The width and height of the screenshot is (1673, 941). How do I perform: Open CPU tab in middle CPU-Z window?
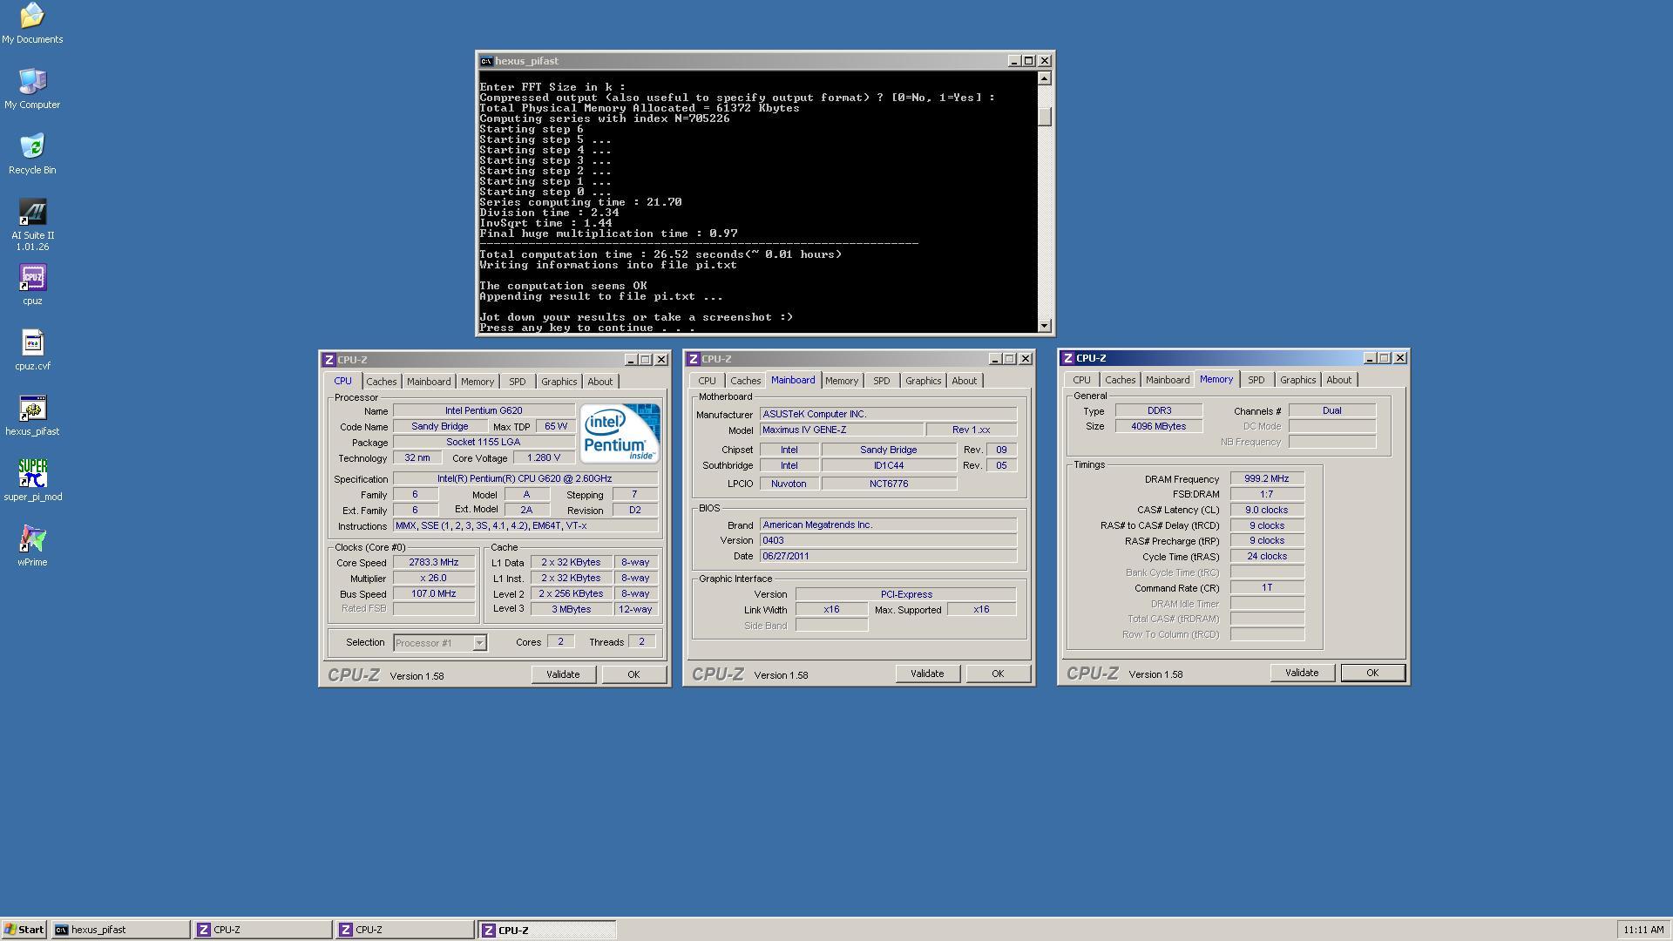[x=707, y=381]
